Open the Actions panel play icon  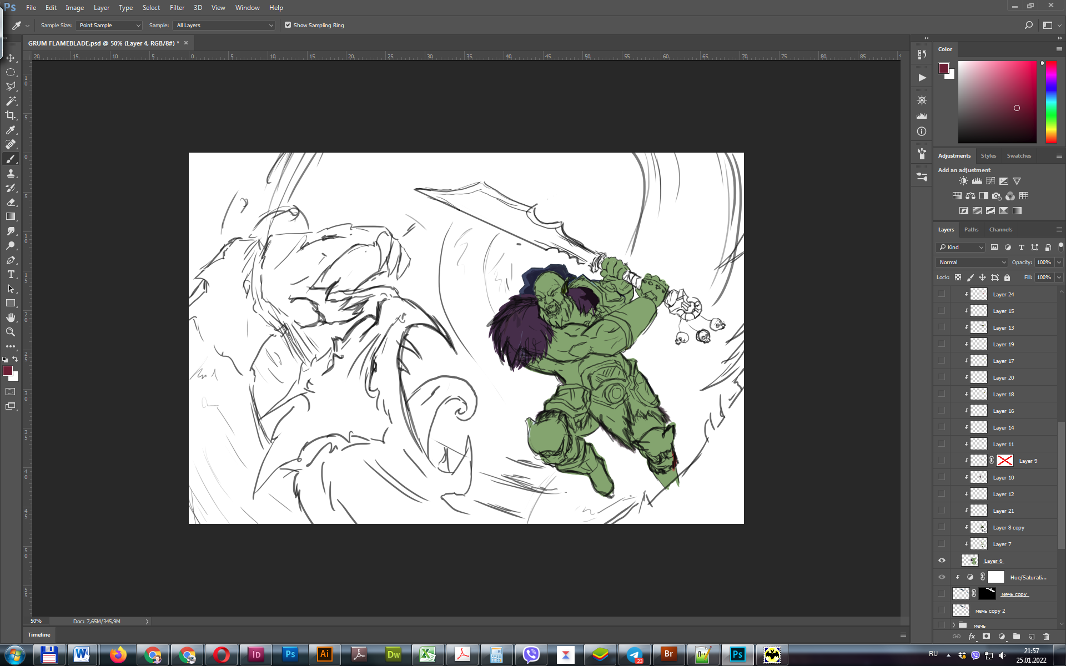coord(922,78)
